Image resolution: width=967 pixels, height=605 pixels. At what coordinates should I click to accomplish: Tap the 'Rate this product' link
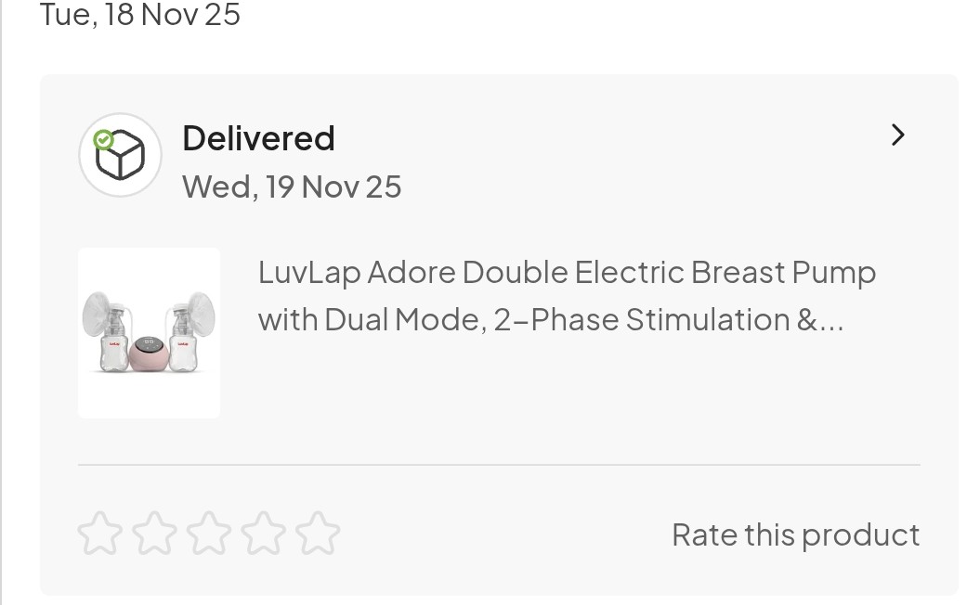[x=795, y=535]
